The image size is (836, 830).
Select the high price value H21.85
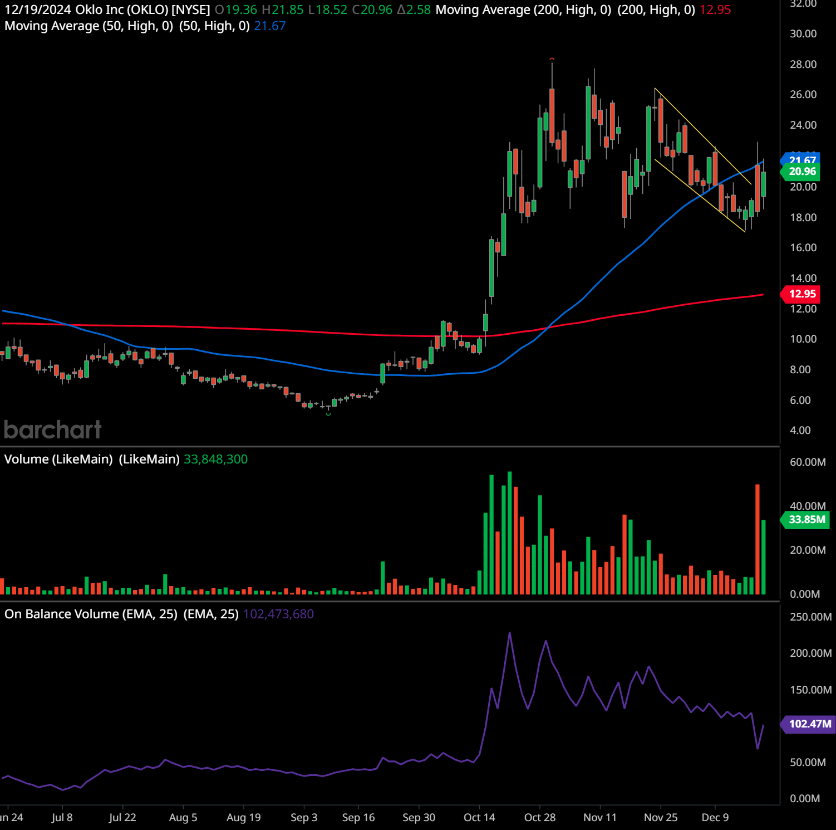pyautogui.click(x=283, y=10)
